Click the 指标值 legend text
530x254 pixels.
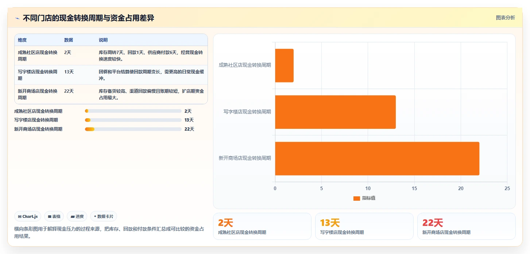369,198
